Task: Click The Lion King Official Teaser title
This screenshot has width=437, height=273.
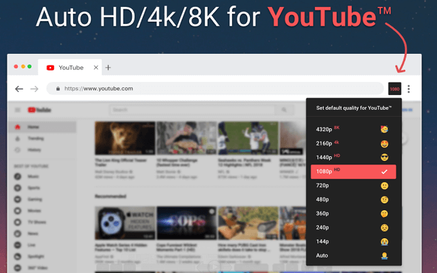Action: 121,162
